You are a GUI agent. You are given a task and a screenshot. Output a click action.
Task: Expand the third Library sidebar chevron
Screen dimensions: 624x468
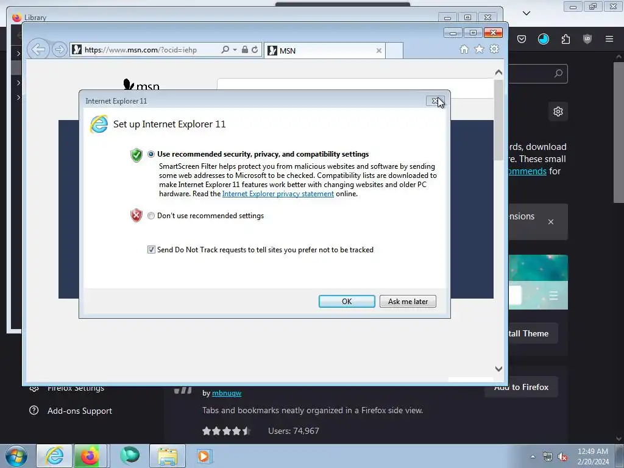coord(18,97)
